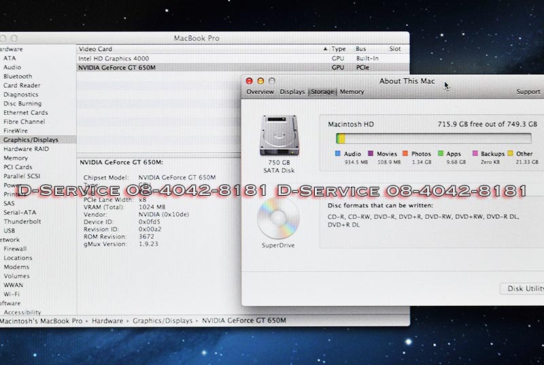Viewport: 544px width, 365px height.
Task: Select Parallel SCSI in the sidebar
Action: pyautogui.click(x=22, y=176)
